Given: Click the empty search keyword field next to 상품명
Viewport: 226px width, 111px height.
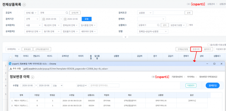Looking at the screenshot, I should click(x=169, y=13).
